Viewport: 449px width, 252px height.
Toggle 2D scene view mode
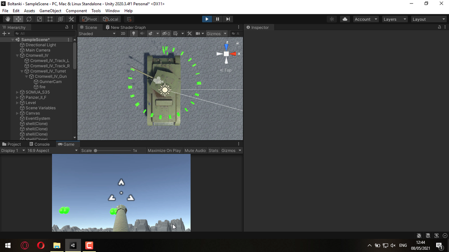coord(123,34)
